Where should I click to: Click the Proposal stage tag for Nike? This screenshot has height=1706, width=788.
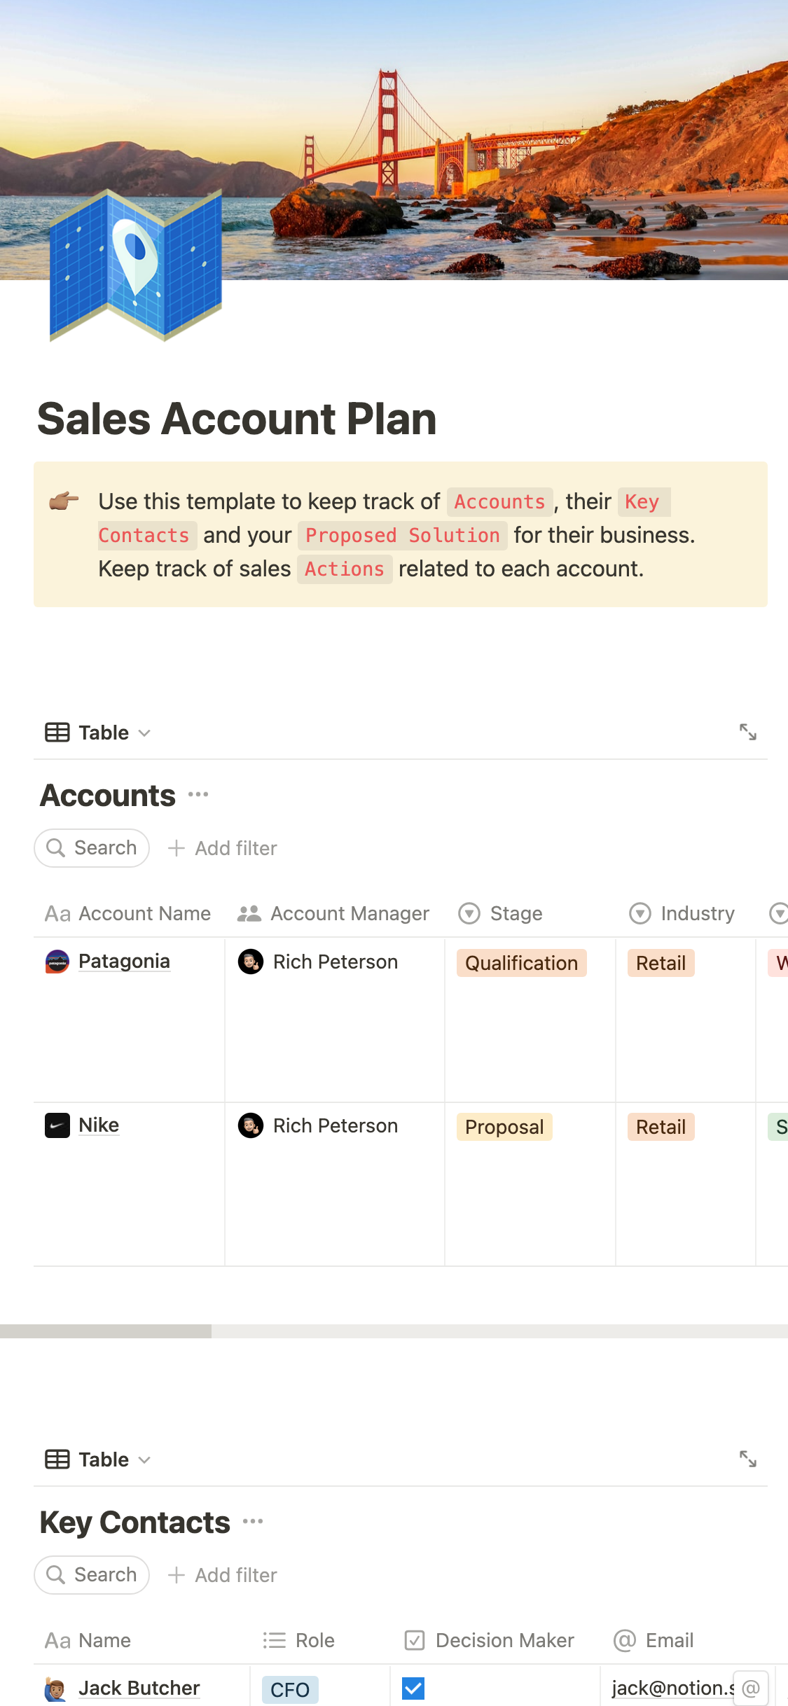pyautogui.click(x=504, y=1127)
